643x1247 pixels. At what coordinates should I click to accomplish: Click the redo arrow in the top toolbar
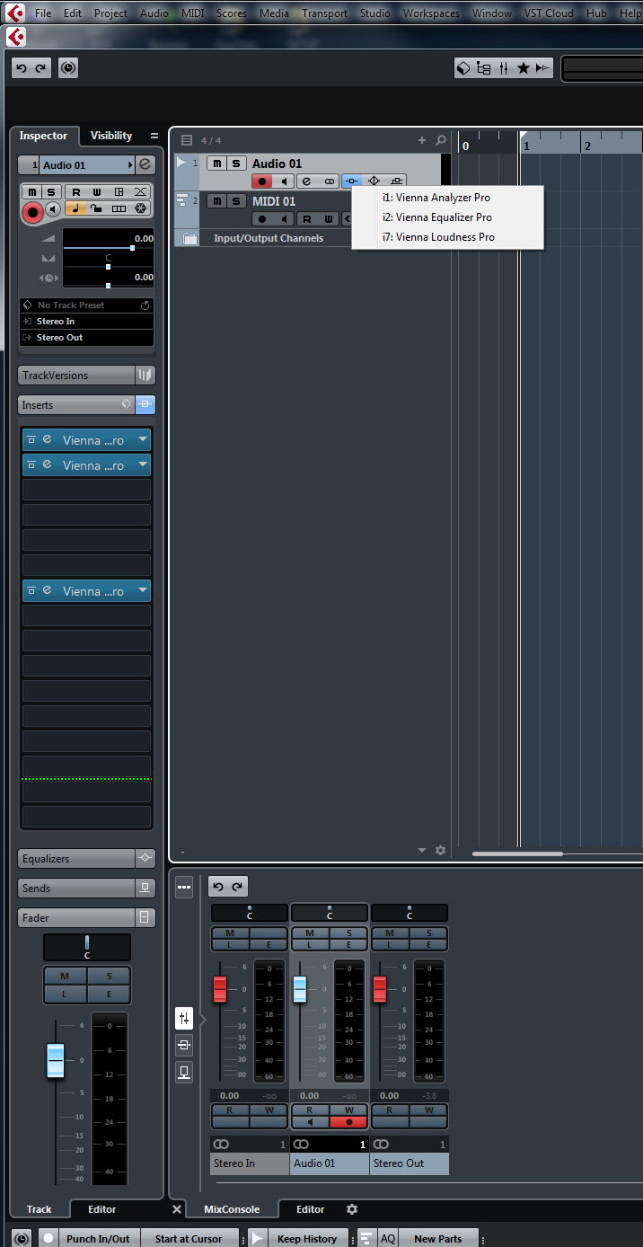click(x=41, y=68)
